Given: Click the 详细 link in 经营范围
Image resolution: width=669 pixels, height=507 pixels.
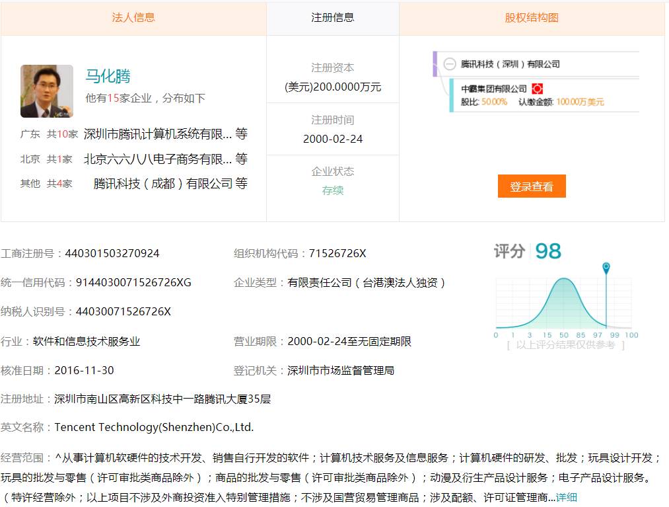Looking at the screenshot, I should pos(567,497).
